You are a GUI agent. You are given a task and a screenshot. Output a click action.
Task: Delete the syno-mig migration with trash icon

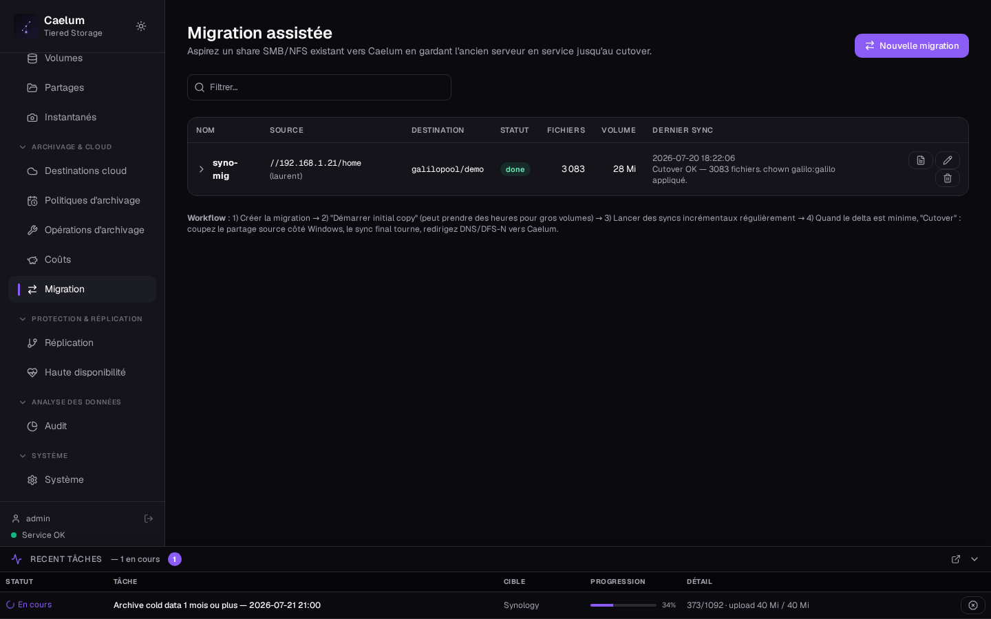click(x=948, y=178)
